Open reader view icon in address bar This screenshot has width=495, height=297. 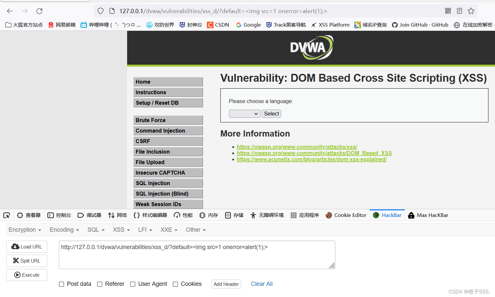coord(460,11)
